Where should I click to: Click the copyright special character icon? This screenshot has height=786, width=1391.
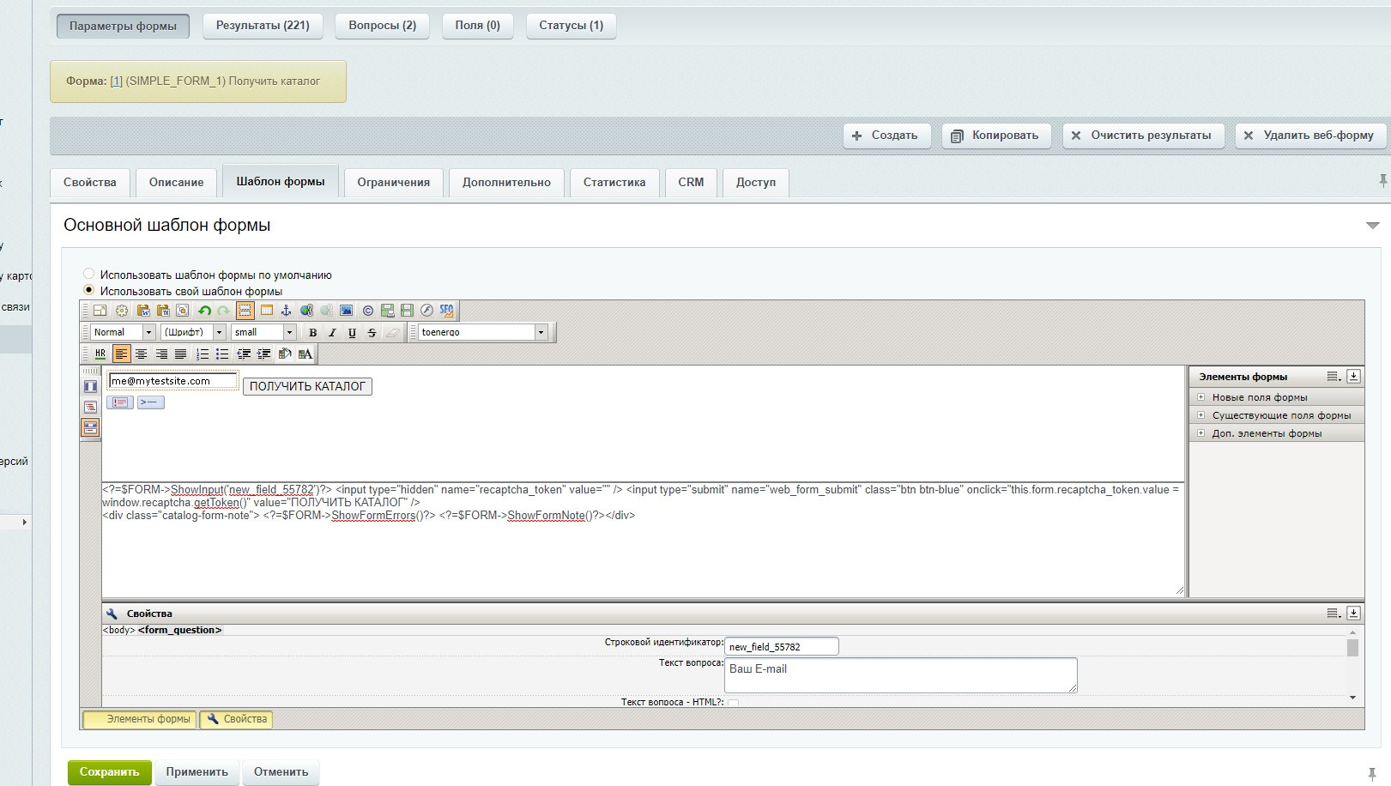(x=368, y=311)
